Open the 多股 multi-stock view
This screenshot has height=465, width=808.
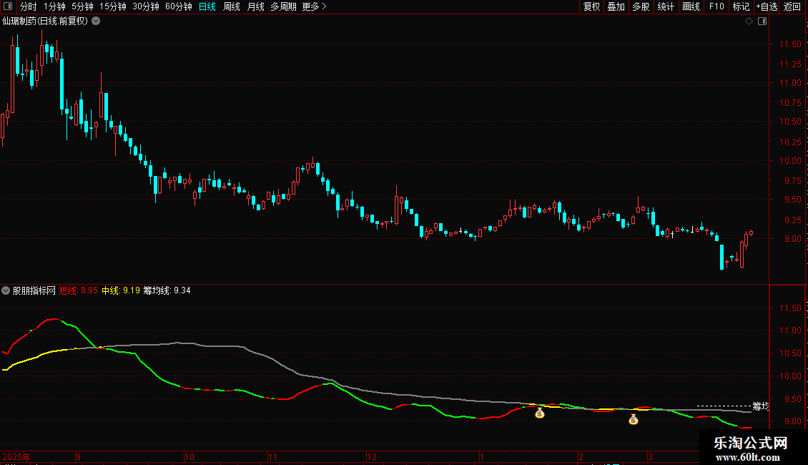pos(641,6)
